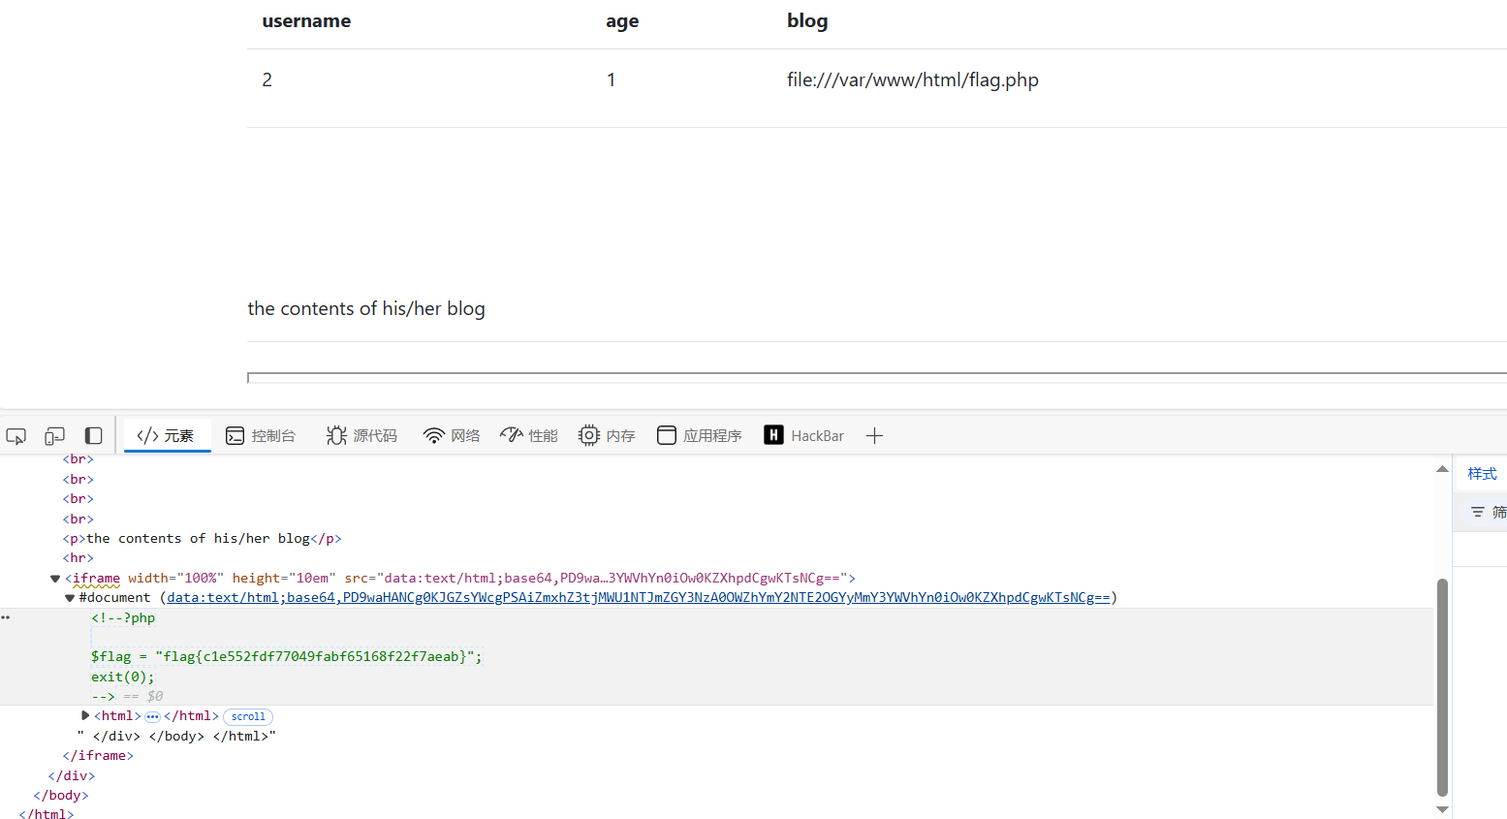Expand the collapsed html node
The height and width of the screenshot is (819, 1507).
pyautogui.click(x=85, y=715)
